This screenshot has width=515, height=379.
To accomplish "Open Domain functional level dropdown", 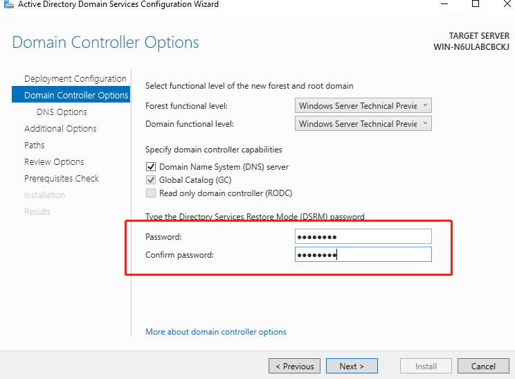I will point(363,123).
